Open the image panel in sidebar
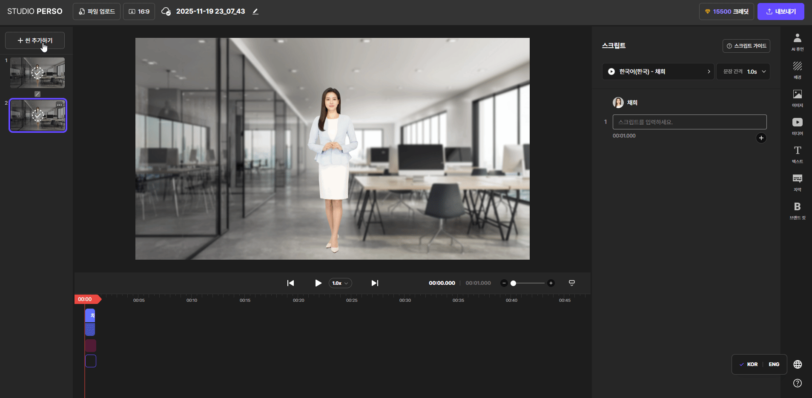 [797, 98]
